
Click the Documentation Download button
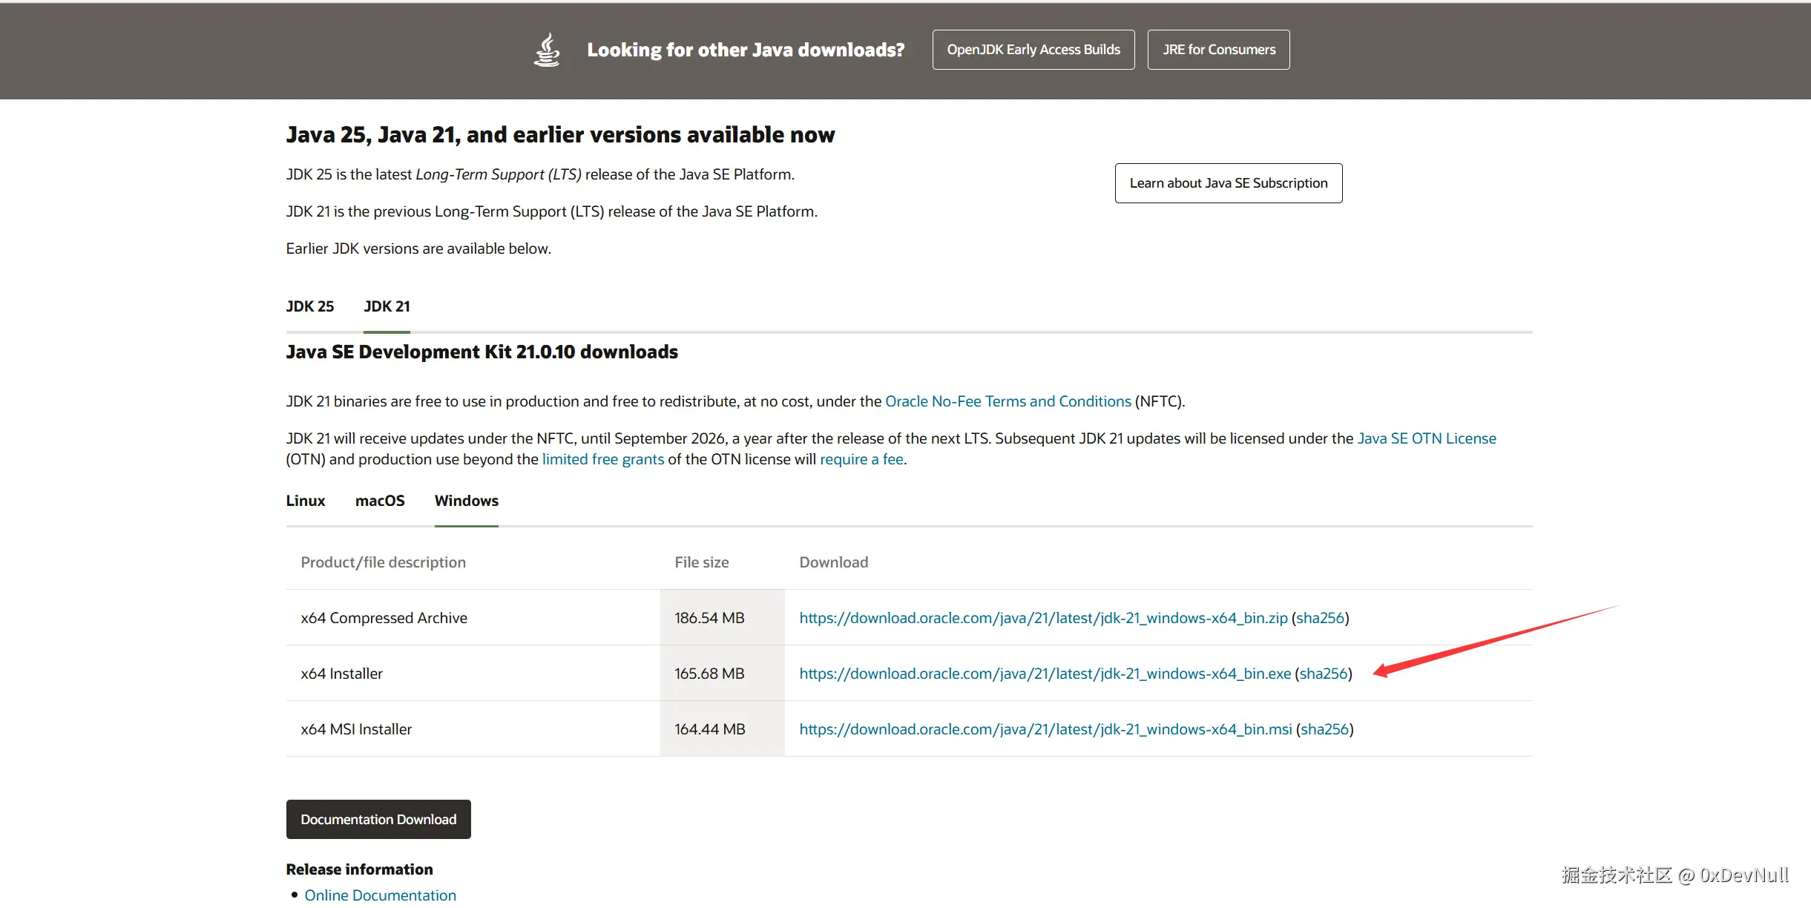378,820
